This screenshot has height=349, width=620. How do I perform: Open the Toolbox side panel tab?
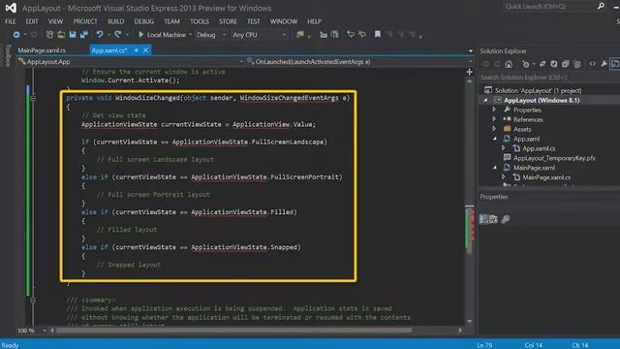tap(8, 55)
